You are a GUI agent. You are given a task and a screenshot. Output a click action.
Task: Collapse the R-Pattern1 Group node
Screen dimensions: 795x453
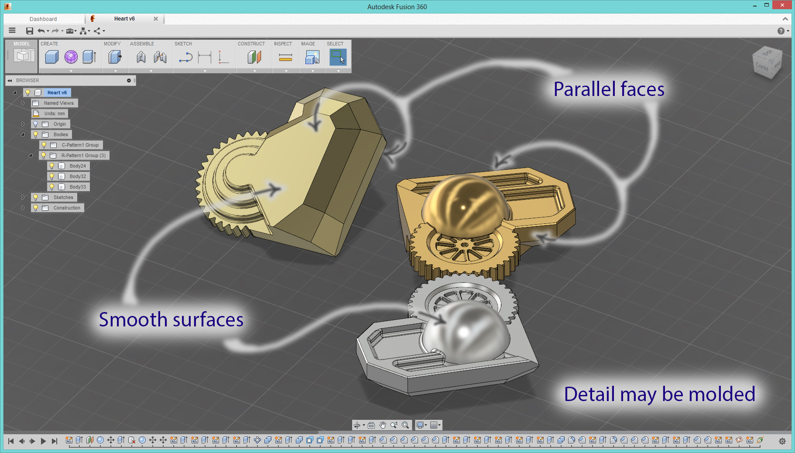(31, 155)
